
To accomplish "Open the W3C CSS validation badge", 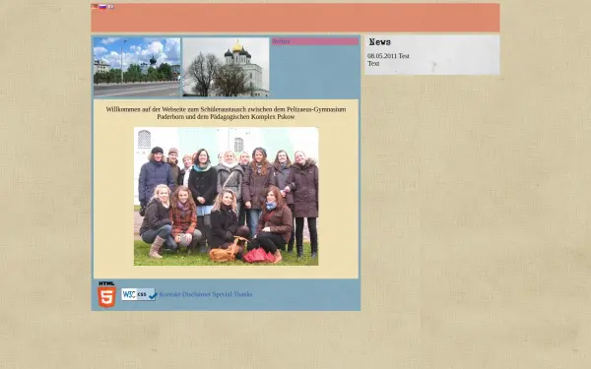I will (139, 294).
